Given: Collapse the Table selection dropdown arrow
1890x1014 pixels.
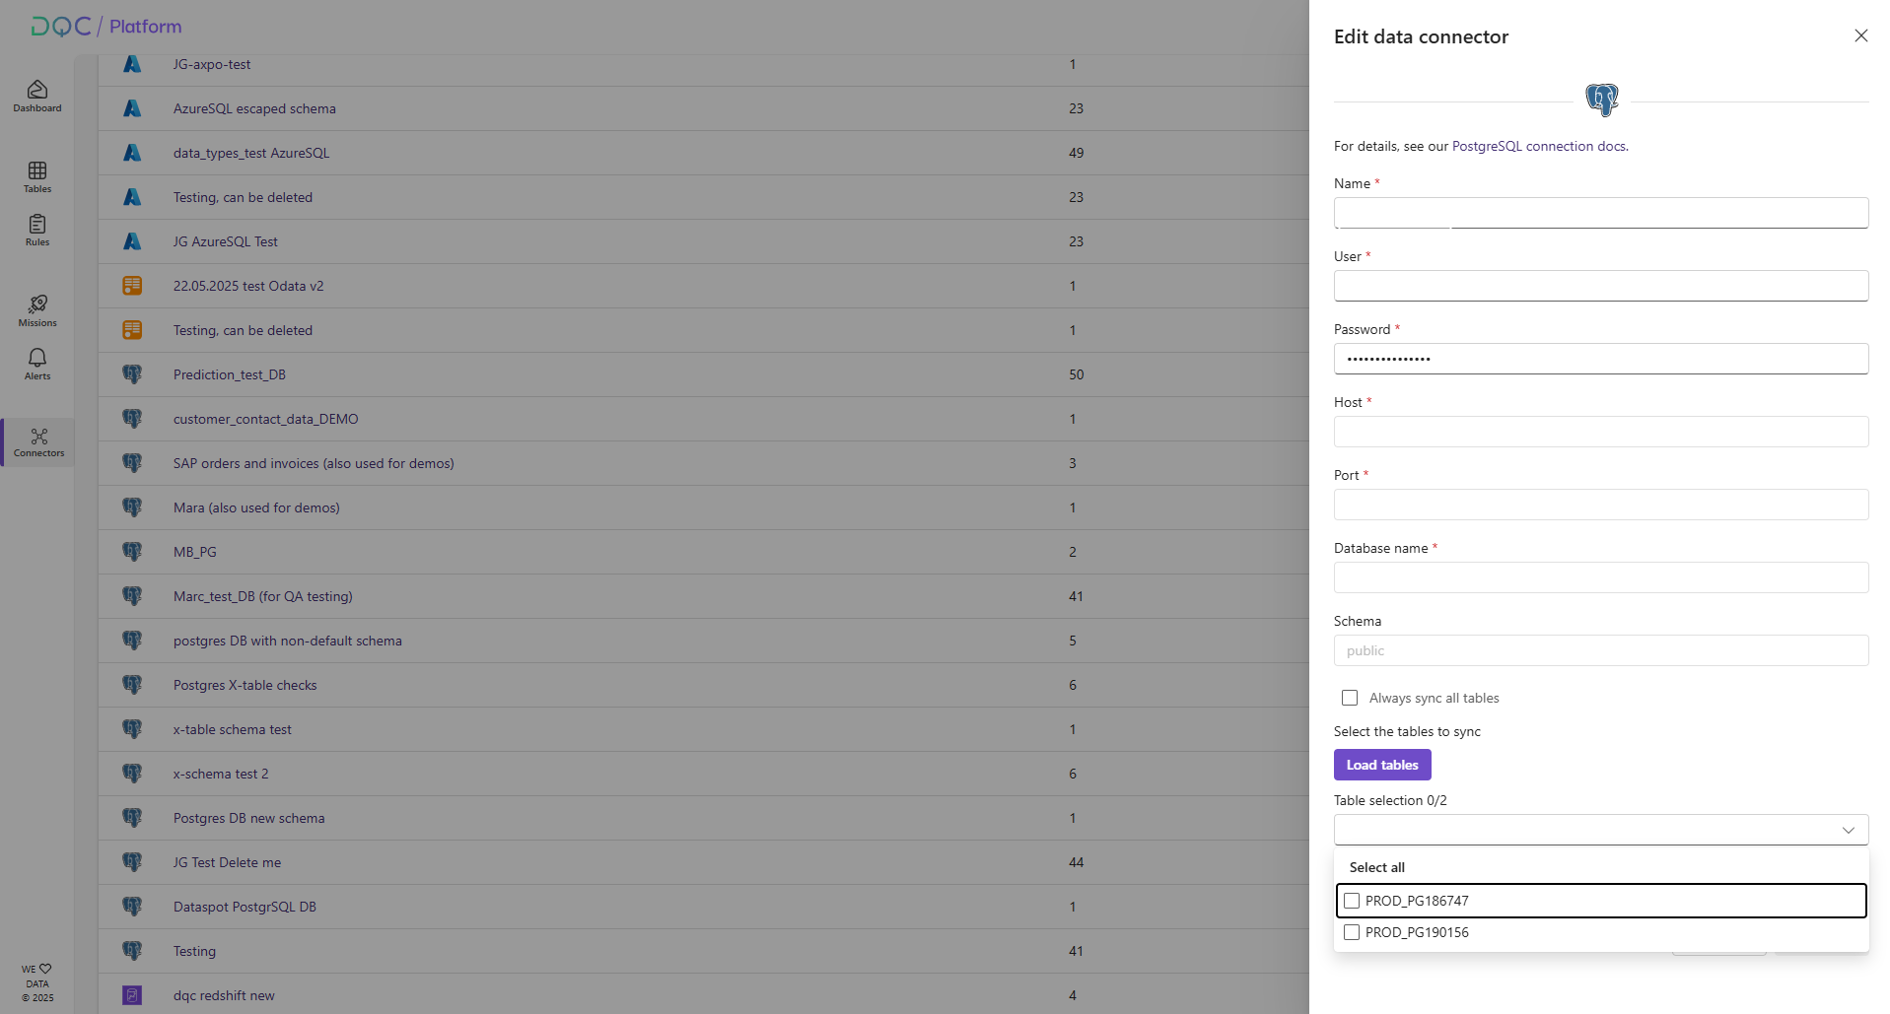Looking at the screenshot, I should [x=1848, y=830].
